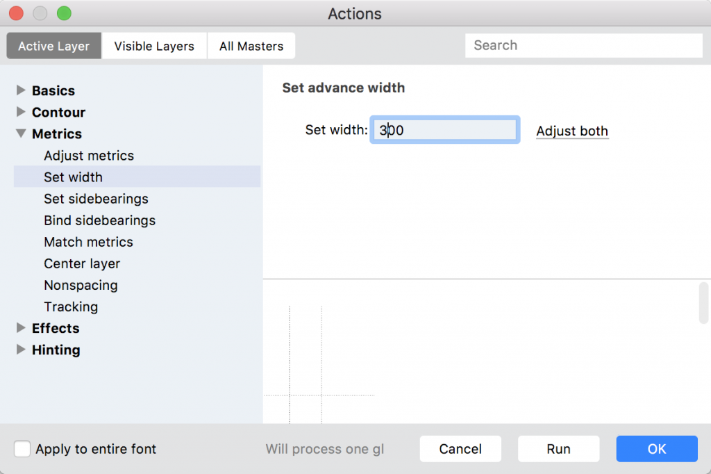Click the preview pane scrollbar

tap(703, 302)
